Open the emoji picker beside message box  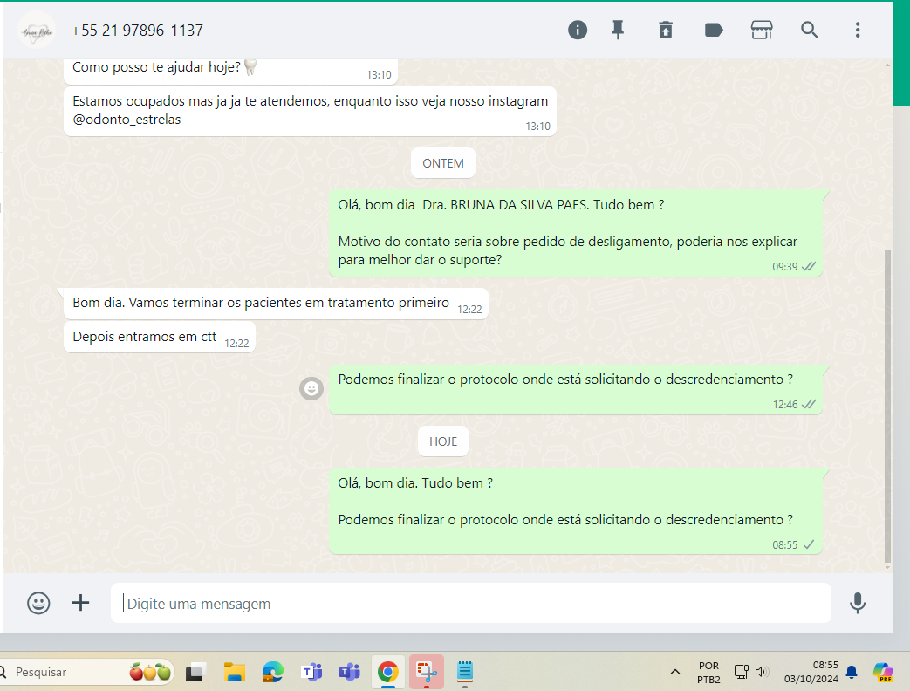(x=38, y=603)
